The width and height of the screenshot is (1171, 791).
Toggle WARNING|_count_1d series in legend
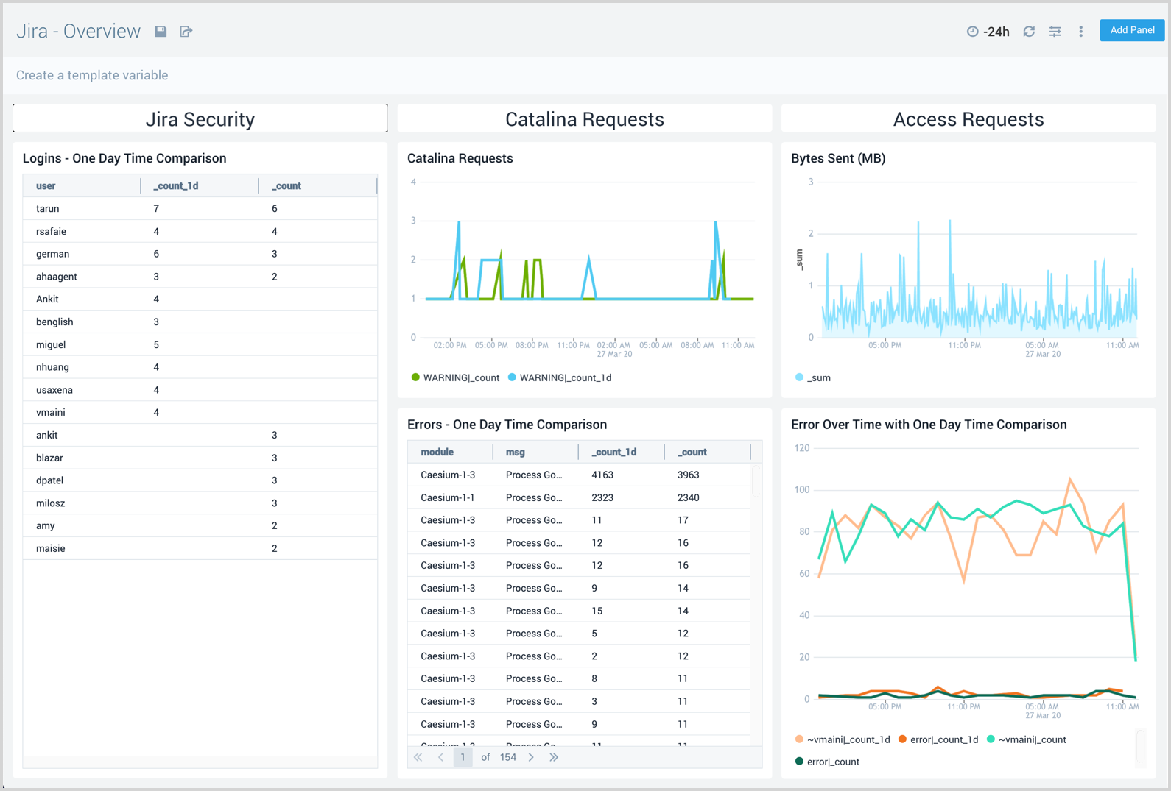(565, 377)
